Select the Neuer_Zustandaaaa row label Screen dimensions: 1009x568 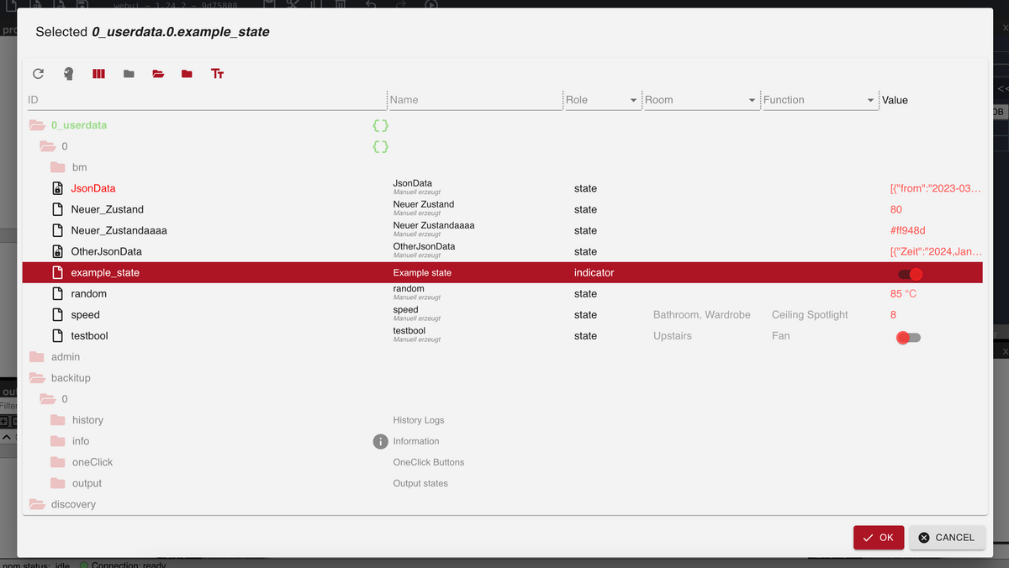[119, 230]
